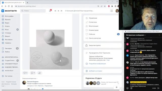Click the horizontal scrollbar at page bottom

[x=60, y=90]
